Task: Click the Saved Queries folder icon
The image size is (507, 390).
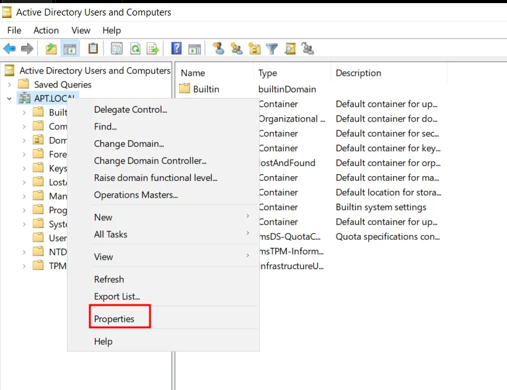Action: click(24, 84)
